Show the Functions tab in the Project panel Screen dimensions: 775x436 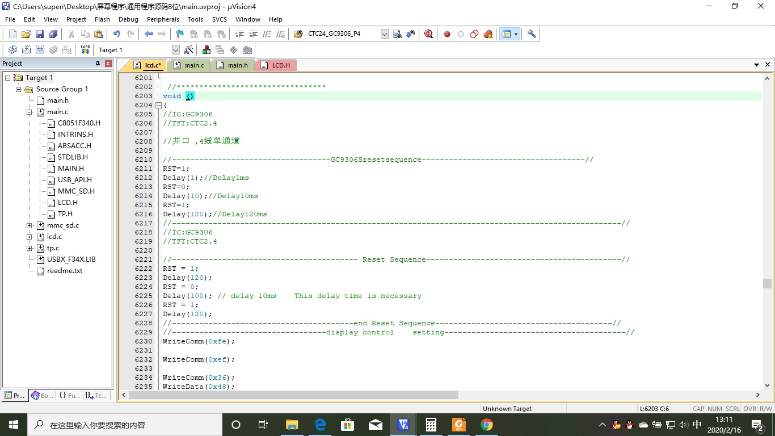coord(69,396)
